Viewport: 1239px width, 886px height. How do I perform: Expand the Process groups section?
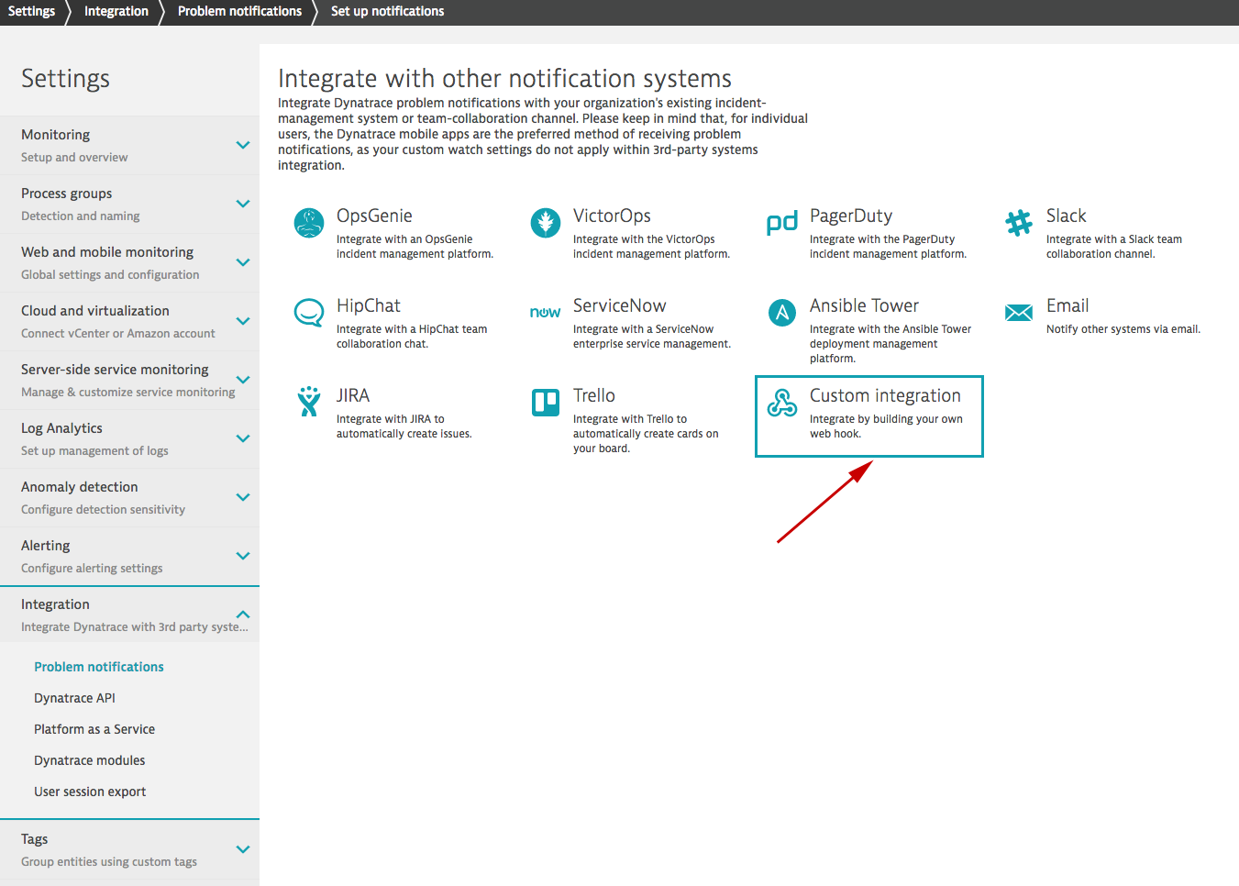click(x=243, y=204)
